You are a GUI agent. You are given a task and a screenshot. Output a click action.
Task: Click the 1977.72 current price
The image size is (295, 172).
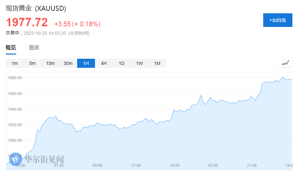click(27, 23)
